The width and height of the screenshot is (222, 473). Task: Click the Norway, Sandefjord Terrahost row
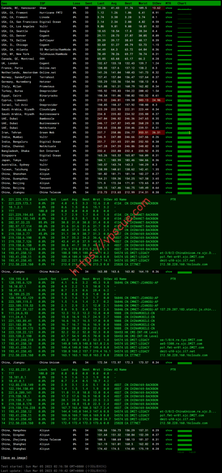coord(97,77)
